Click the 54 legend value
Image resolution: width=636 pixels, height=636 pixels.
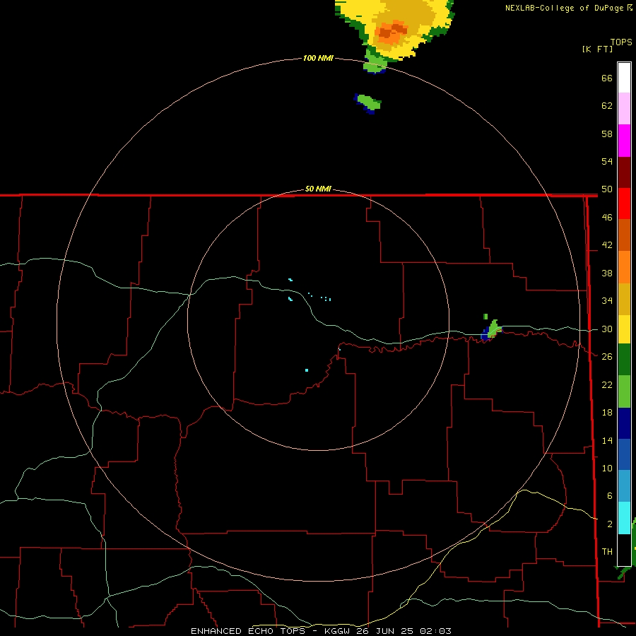click(607, 161)
